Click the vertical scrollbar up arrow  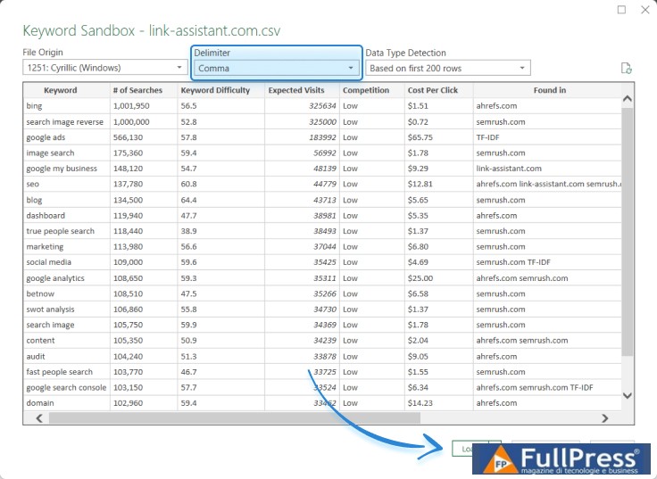627,99
